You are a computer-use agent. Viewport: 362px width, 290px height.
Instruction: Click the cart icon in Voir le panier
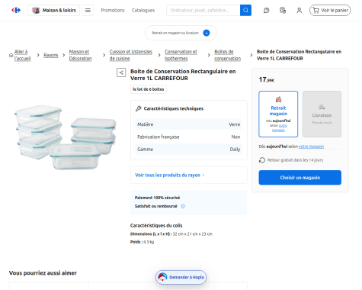tap(316, 10)
